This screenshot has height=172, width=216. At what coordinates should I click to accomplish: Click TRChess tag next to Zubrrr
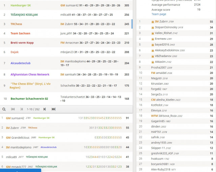(33, 128)
